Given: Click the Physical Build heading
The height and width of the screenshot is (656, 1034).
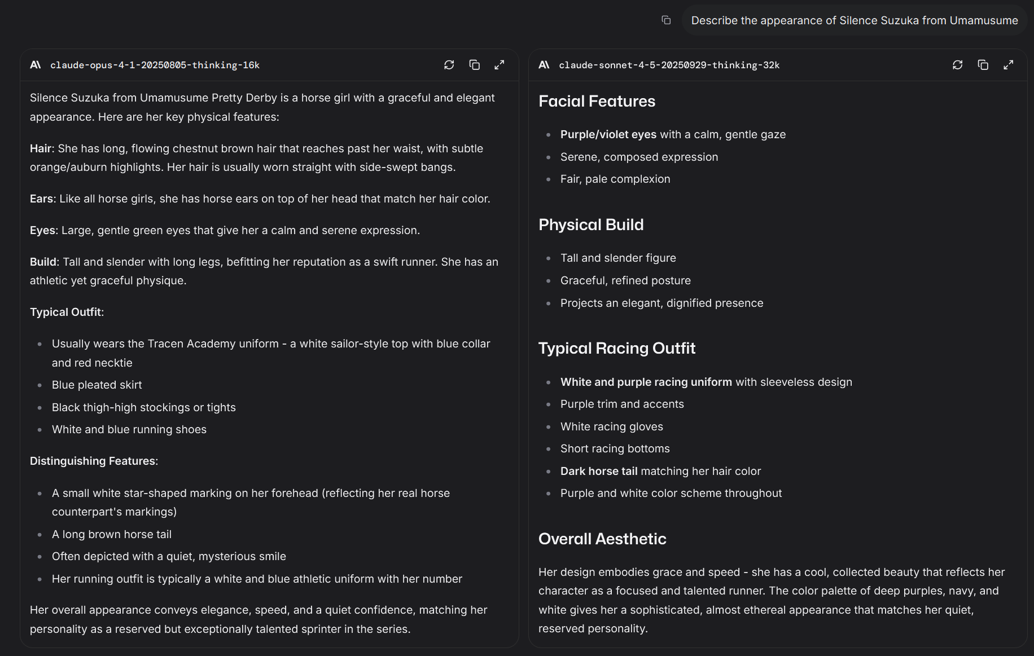Looking at the screenshot, I should click(591, 225).
